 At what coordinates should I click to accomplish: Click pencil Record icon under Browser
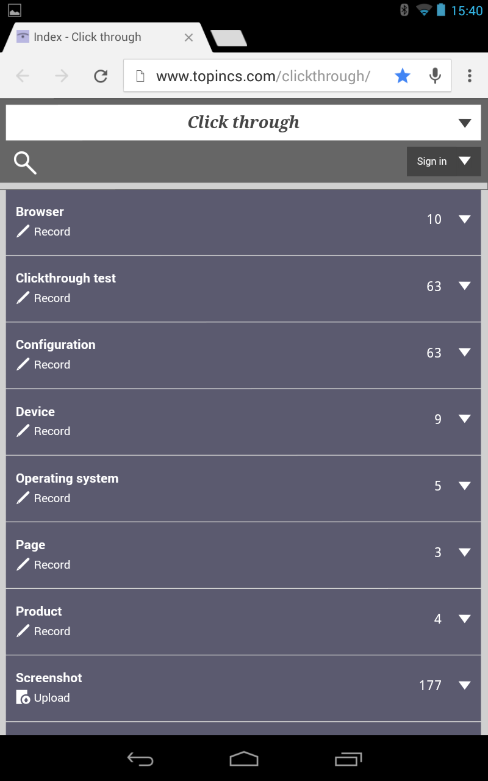(23, 231)
